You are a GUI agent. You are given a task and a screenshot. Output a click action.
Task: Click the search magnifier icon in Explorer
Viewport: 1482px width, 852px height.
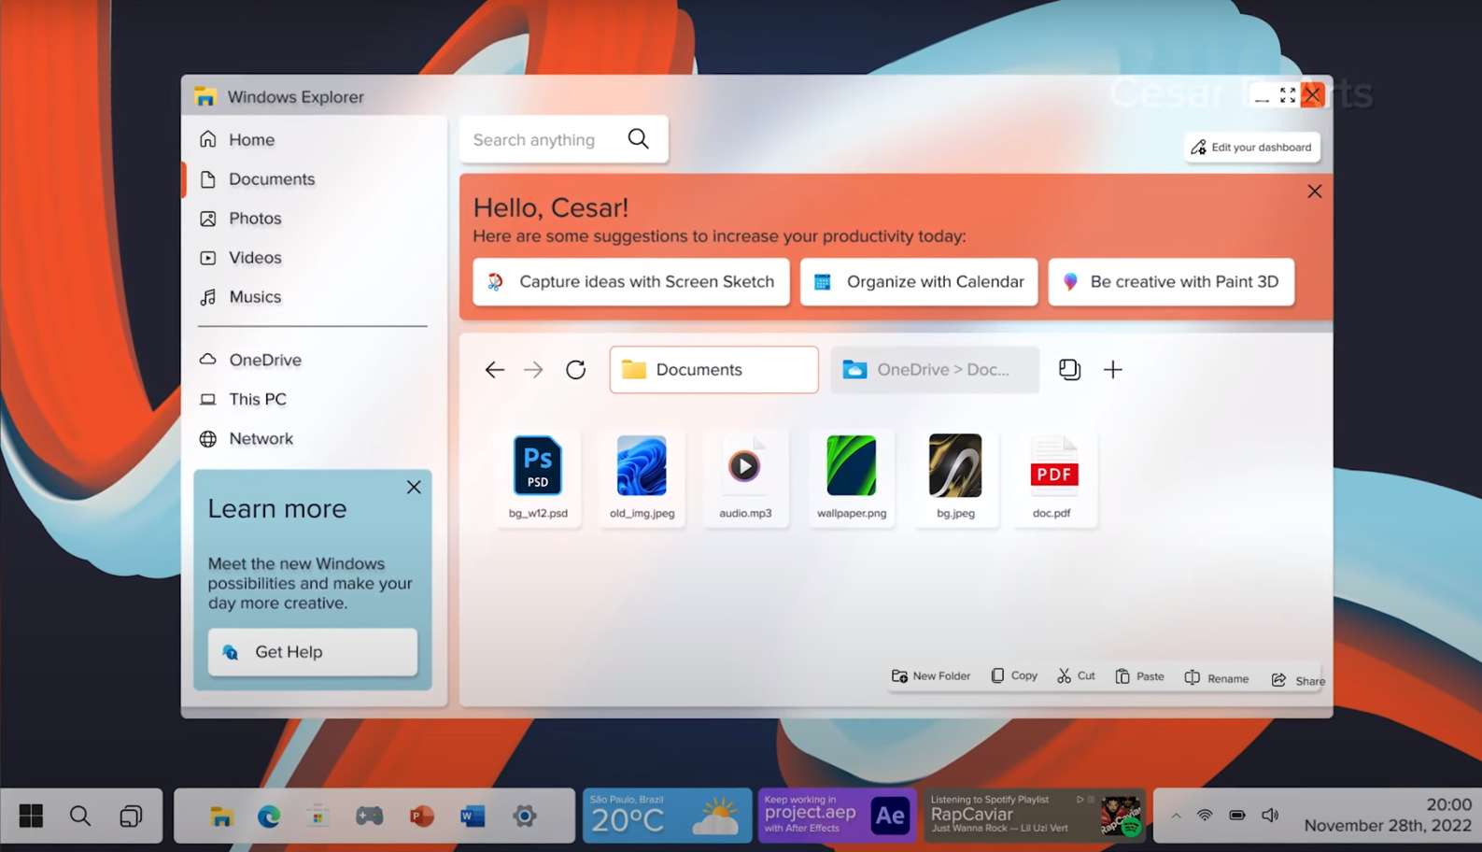pos(638,139)
